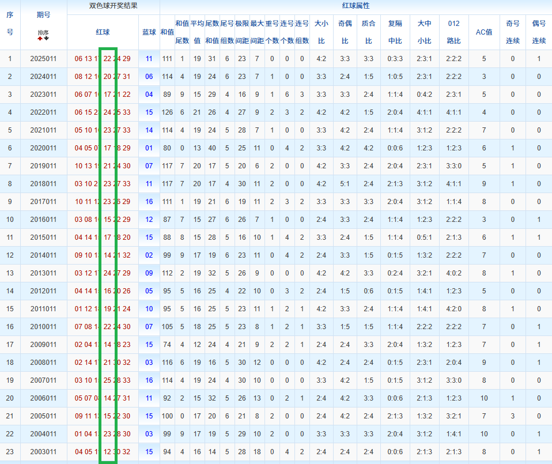This screenshot has width=552, height=464.
Task: Click the 排序 label in 期号 header
Action: (x=43, y=32)
